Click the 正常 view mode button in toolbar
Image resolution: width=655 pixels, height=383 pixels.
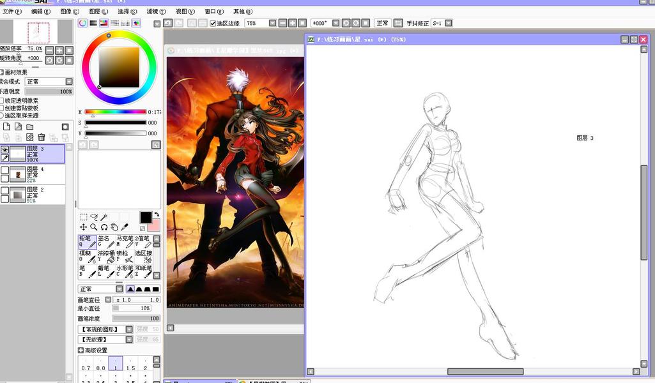tap(382, 23)
